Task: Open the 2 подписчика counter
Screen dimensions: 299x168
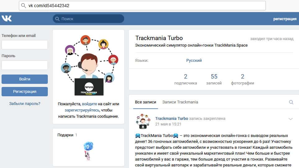Action: (186, 79)
